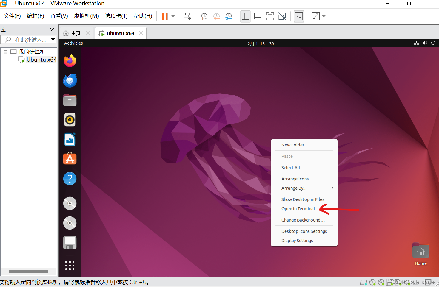Select Open in Terminal from the context menu
Screen dimensions: 439x287
pyautogui.click(x=298, y=208)
